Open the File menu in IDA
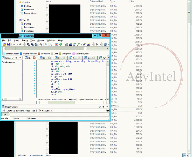 point(4,40)
